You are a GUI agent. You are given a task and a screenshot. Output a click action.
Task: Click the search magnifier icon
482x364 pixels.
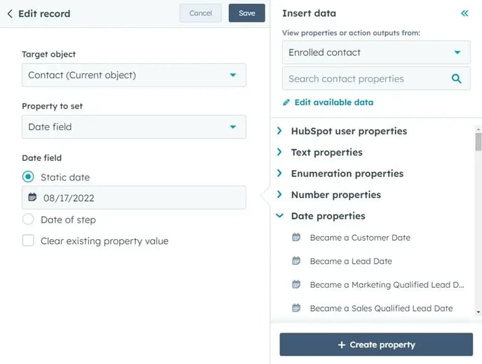coord(456,78)
